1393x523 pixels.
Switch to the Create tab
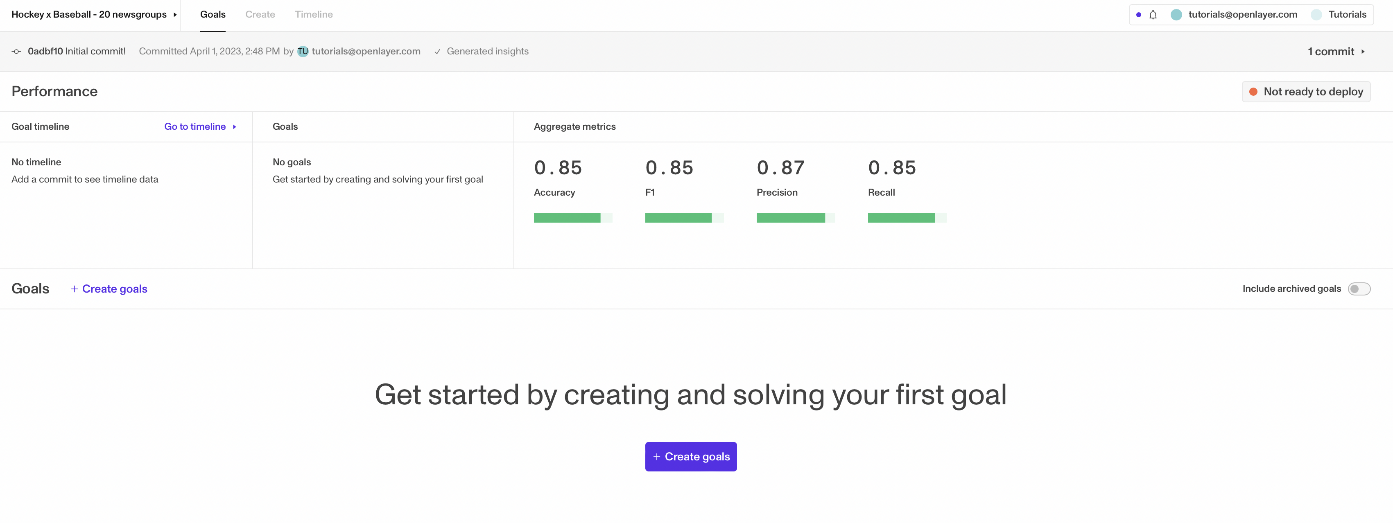(260, 15)
